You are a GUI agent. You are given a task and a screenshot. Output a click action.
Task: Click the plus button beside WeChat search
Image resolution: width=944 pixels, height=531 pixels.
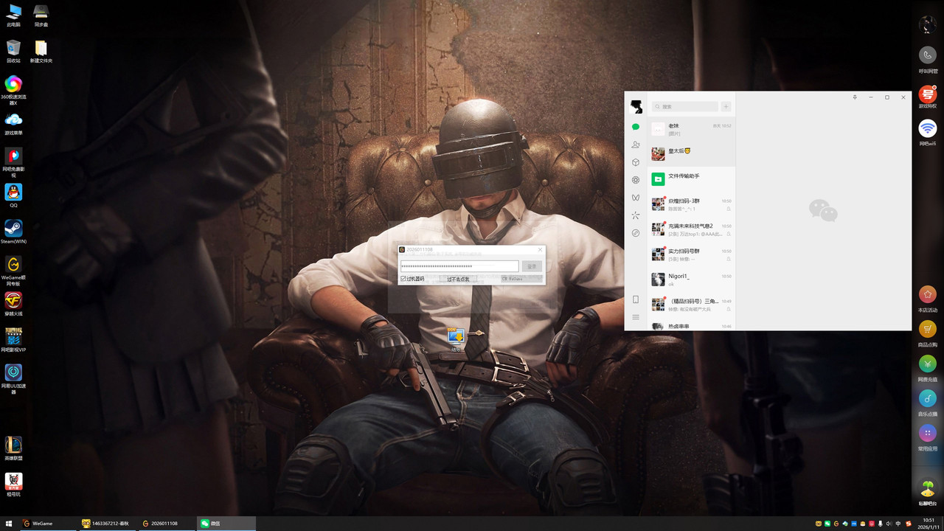pos(726,107)
